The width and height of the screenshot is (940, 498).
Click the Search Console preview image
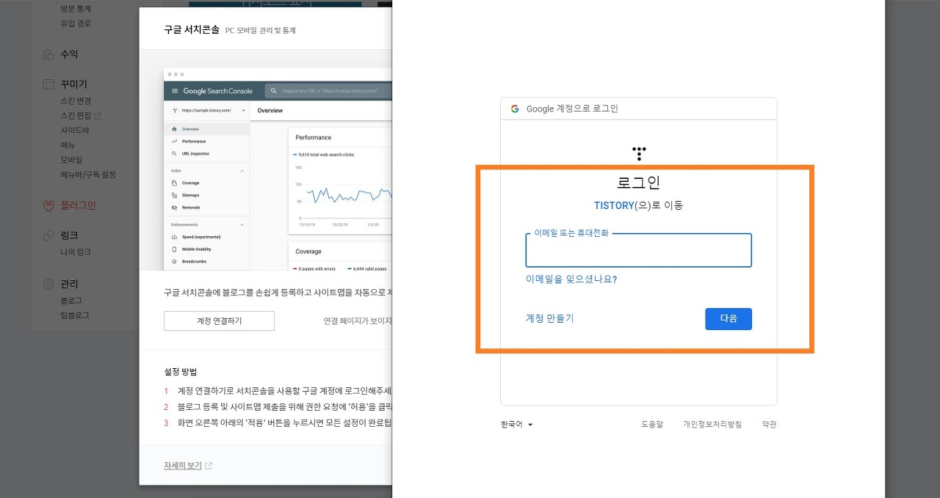pyautogui.click(x=278, y=169)
